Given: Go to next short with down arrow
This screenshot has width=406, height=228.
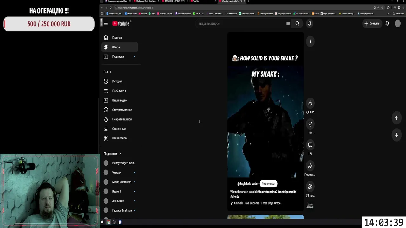Looking at the screenshot, I should [396, 135].
